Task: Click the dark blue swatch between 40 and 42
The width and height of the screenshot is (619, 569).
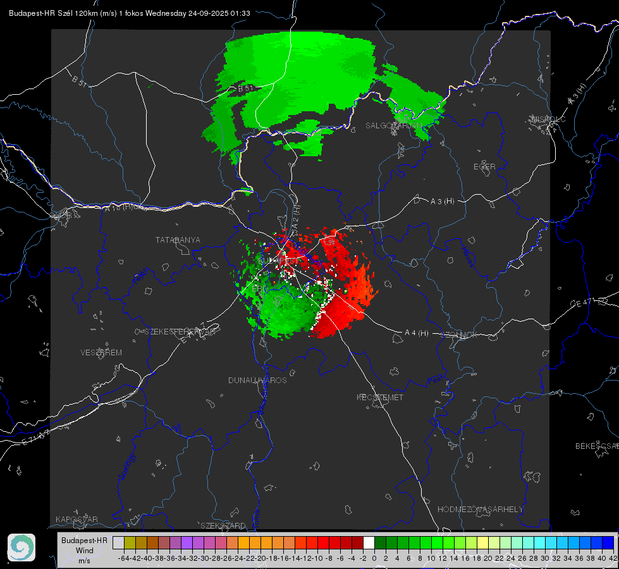Action: click(x=608, y=543)
